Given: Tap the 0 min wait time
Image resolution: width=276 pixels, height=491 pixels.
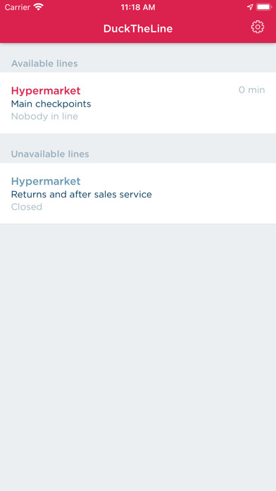Looking at the screenshot, I should [251, 90].
